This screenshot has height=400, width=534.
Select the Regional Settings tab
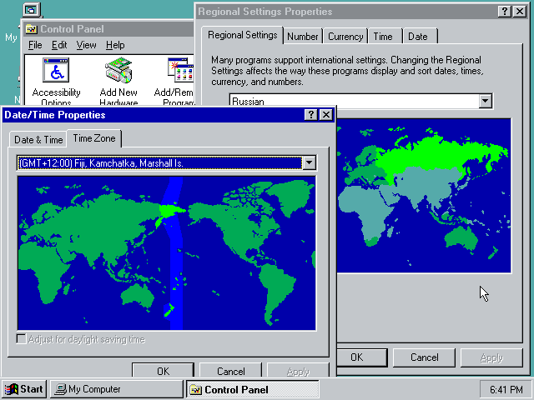tap(242, 35)
